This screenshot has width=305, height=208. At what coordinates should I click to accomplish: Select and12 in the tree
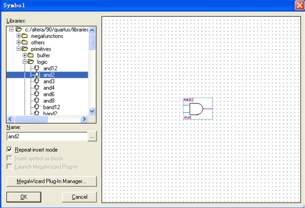click(x=50, y=68)
